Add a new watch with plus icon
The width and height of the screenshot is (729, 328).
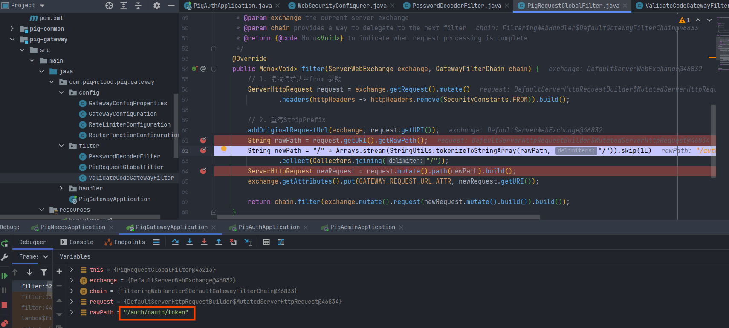[x=59, y=271]
